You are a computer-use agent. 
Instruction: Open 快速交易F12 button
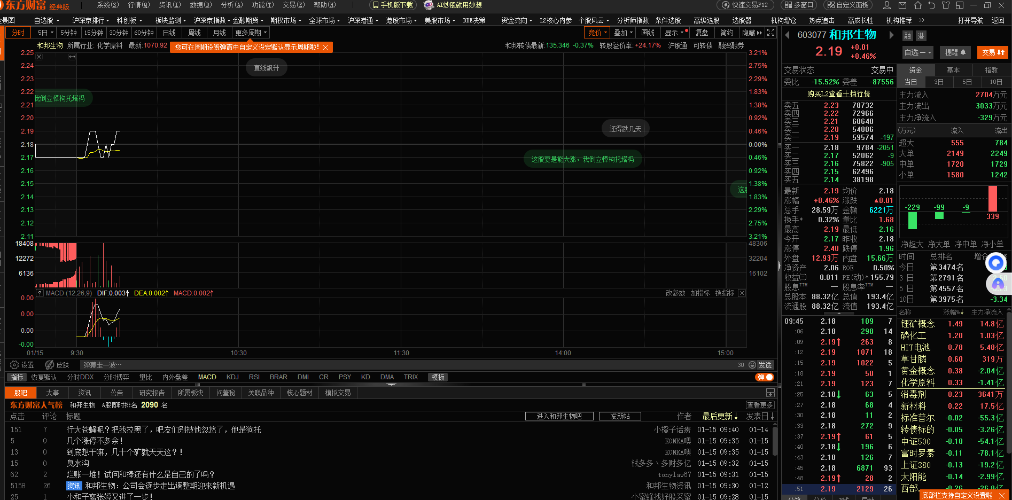coord(745,5)
